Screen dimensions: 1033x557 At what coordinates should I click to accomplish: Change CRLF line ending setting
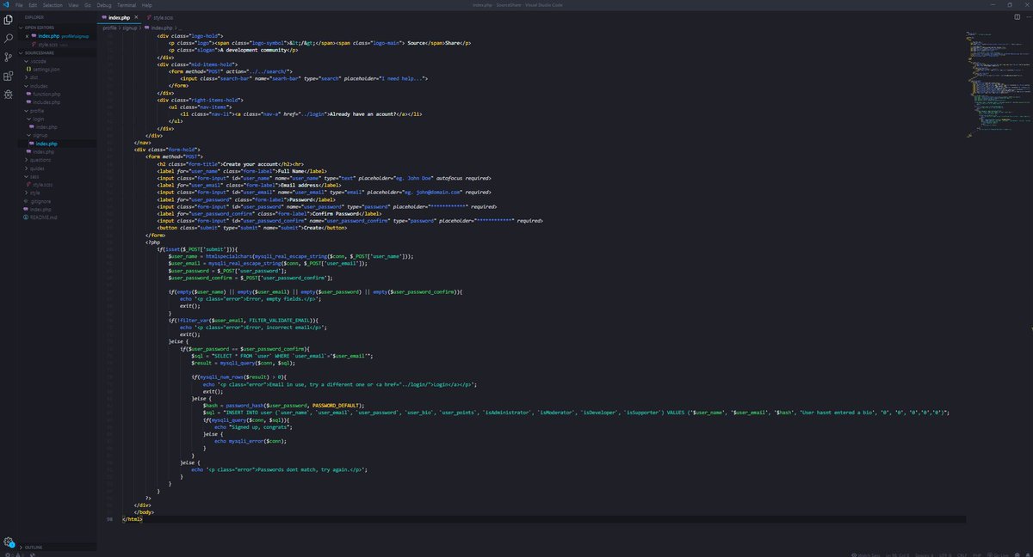click(x=962, y=554)
